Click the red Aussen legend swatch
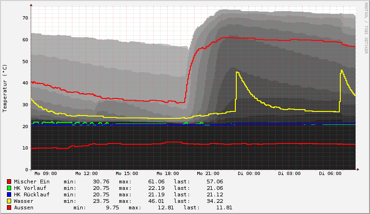Image resolution: width=370 pixels, height=214 pixels. pyautogui.click(x=9, y=208)
